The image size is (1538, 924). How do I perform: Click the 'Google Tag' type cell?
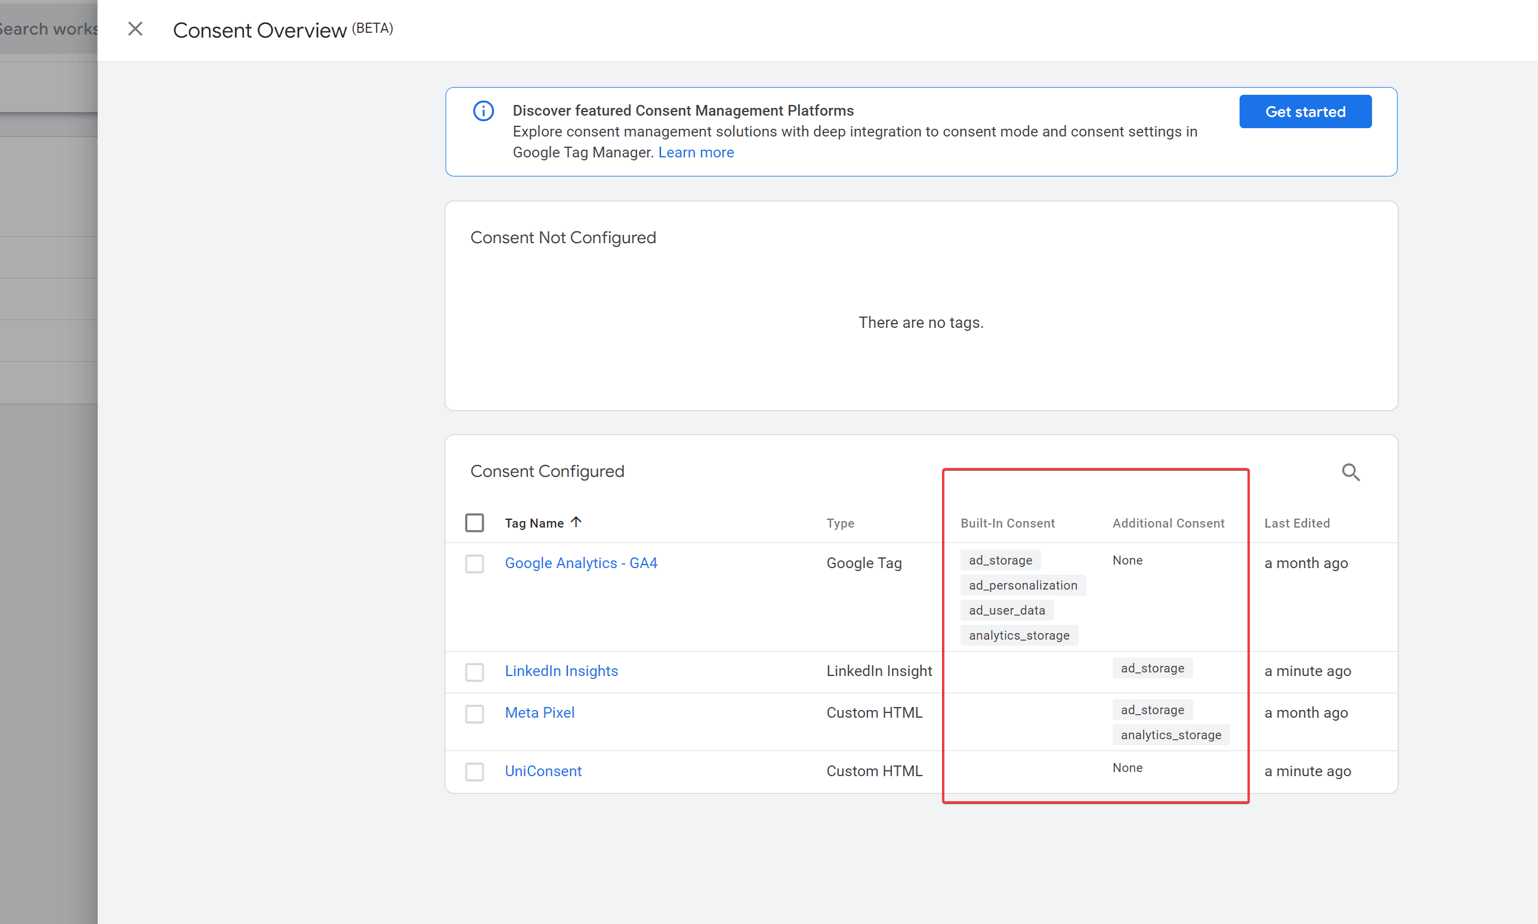[863, 563]
